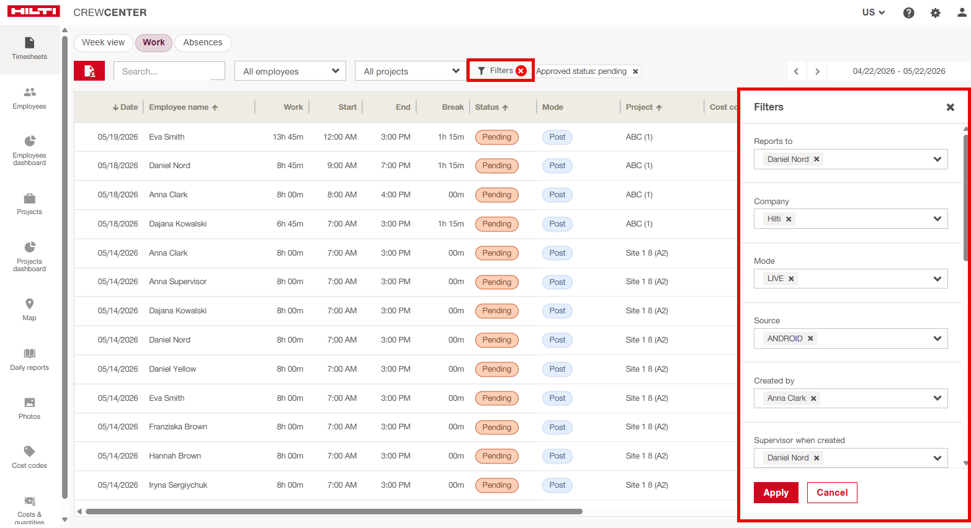
Task: Remove the Approved status pending chip
Action: pos(635,71)
